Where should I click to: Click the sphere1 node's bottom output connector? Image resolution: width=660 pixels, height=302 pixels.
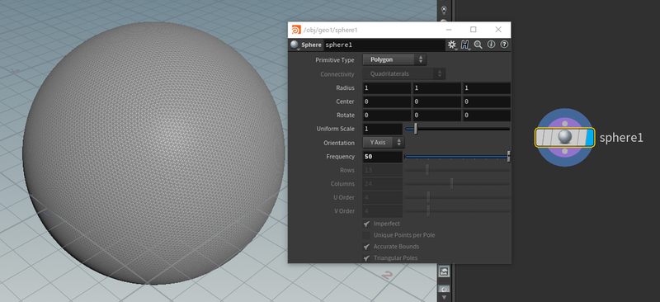(x=565, y=151)
